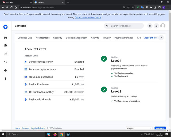The width and height of the screenshot is (171, 137).
Task: Switch to the Security tab
Action: pyautogui.click(x=58, y=38)
